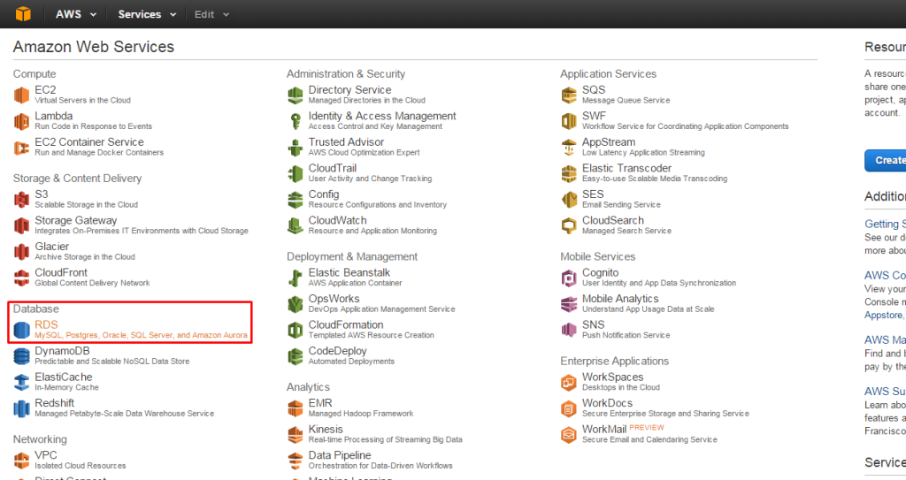
Task: Click the CloudFormation icon
Action: click(x=296, y=331)
